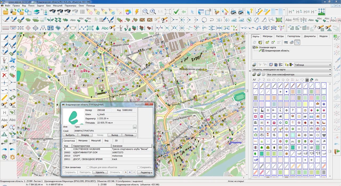This screenshot has width=341, height=186.
Task: Click the object shape preview thumbnail
Action: pyautogui.click(x=73, y=116)
